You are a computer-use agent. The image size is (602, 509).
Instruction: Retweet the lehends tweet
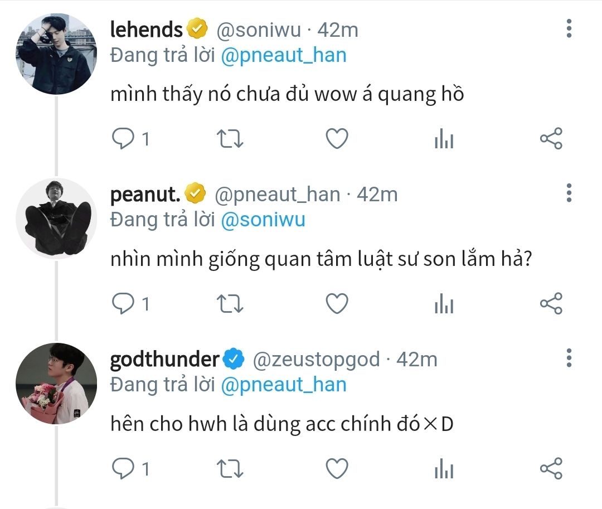(x=229, y=139)
